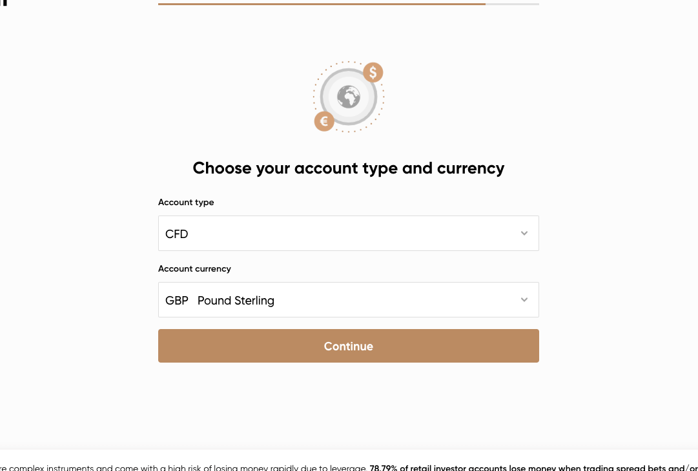Screen dimensions: 698x471
Task: Click the 'complex instruments' risk warning text
Action: pyautogui.click(x=48, y=468)
